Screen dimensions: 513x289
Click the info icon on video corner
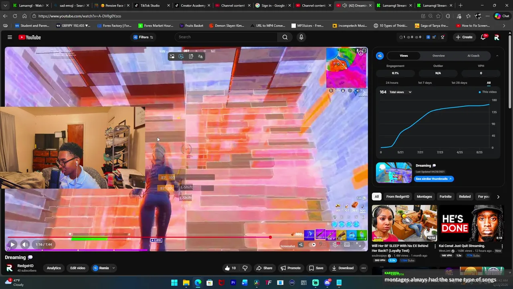pos(361,53)
